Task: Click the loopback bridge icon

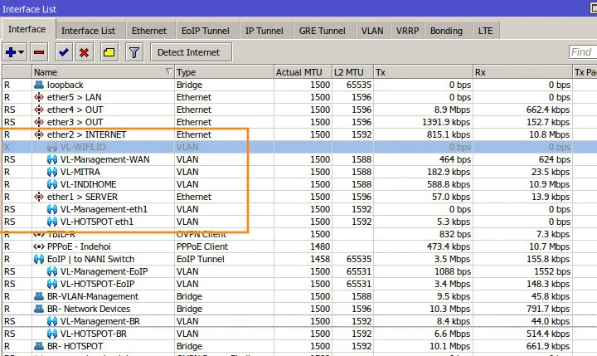Action: [x=39, y=85]
